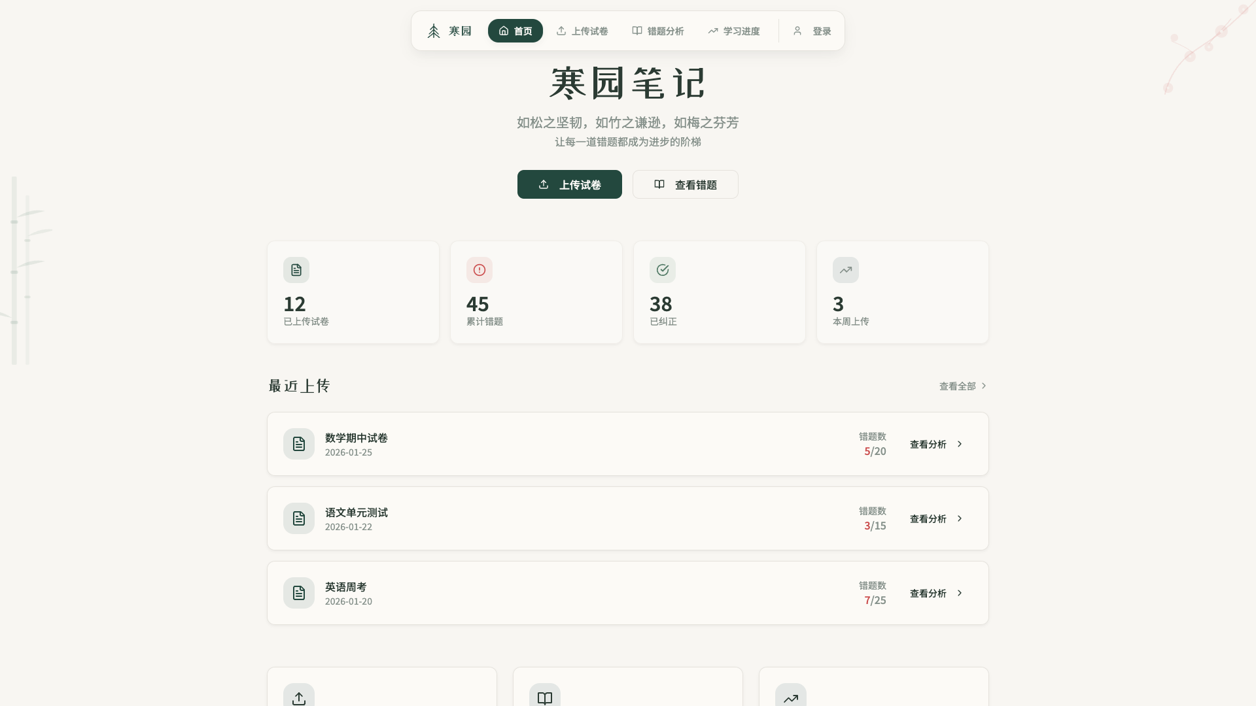Click the chevron on 英语周考 row
Viewport: 1256px width, 706px height.
[960, 593]
